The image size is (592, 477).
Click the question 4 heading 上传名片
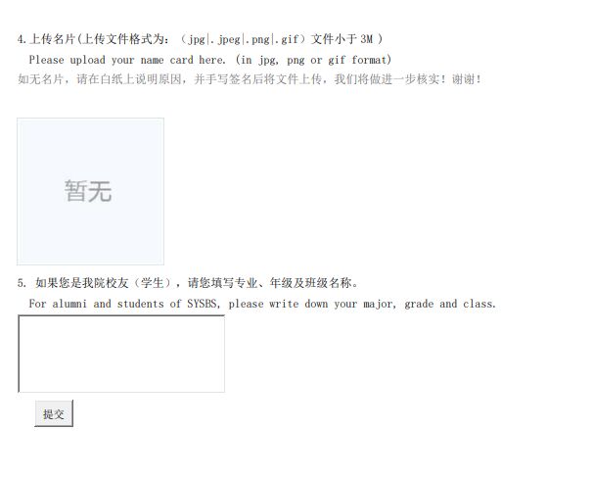point(52,39)
